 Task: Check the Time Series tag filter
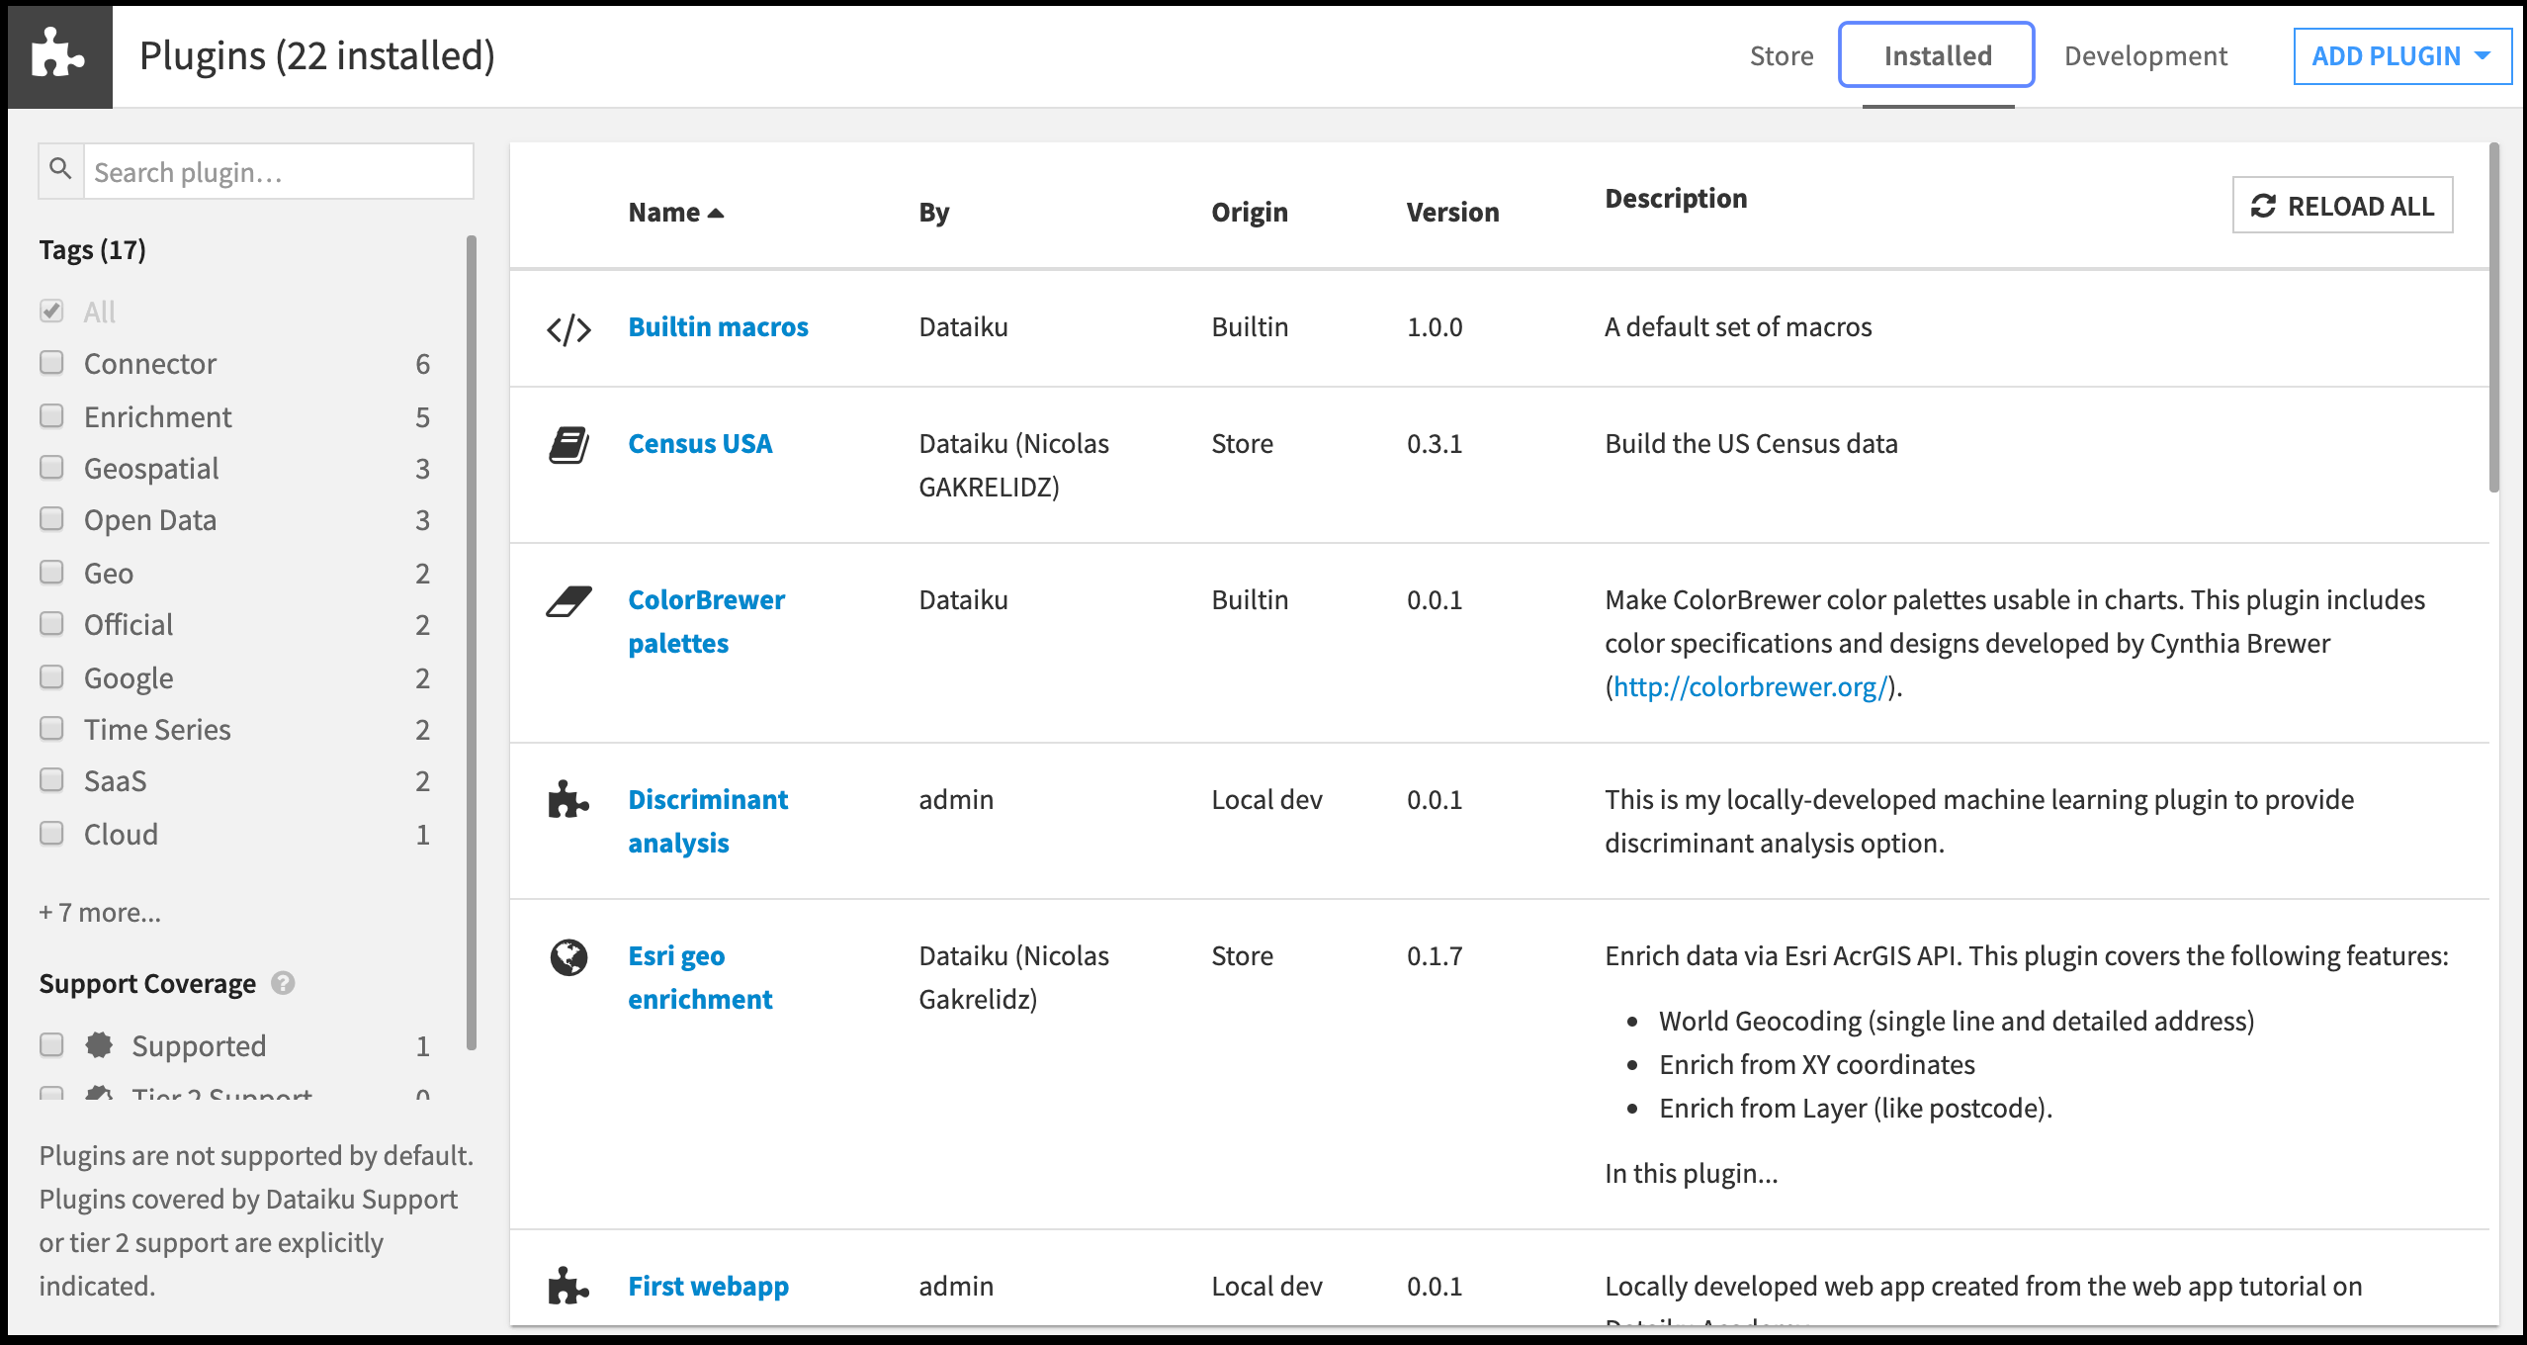tap(51, 729)
